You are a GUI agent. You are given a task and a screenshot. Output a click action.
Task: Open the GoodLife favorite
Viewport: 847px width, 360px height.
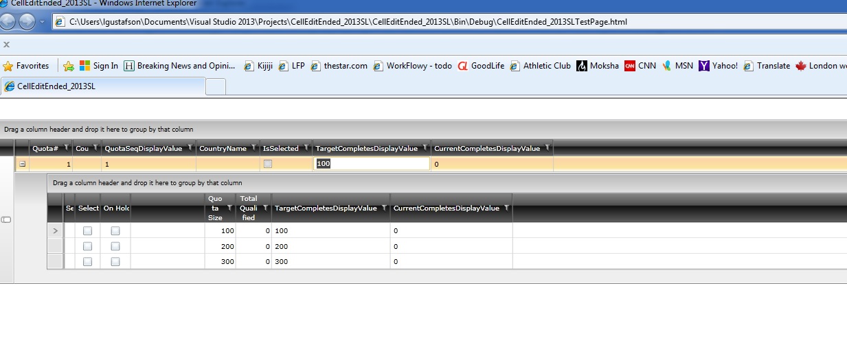point(481,66)
